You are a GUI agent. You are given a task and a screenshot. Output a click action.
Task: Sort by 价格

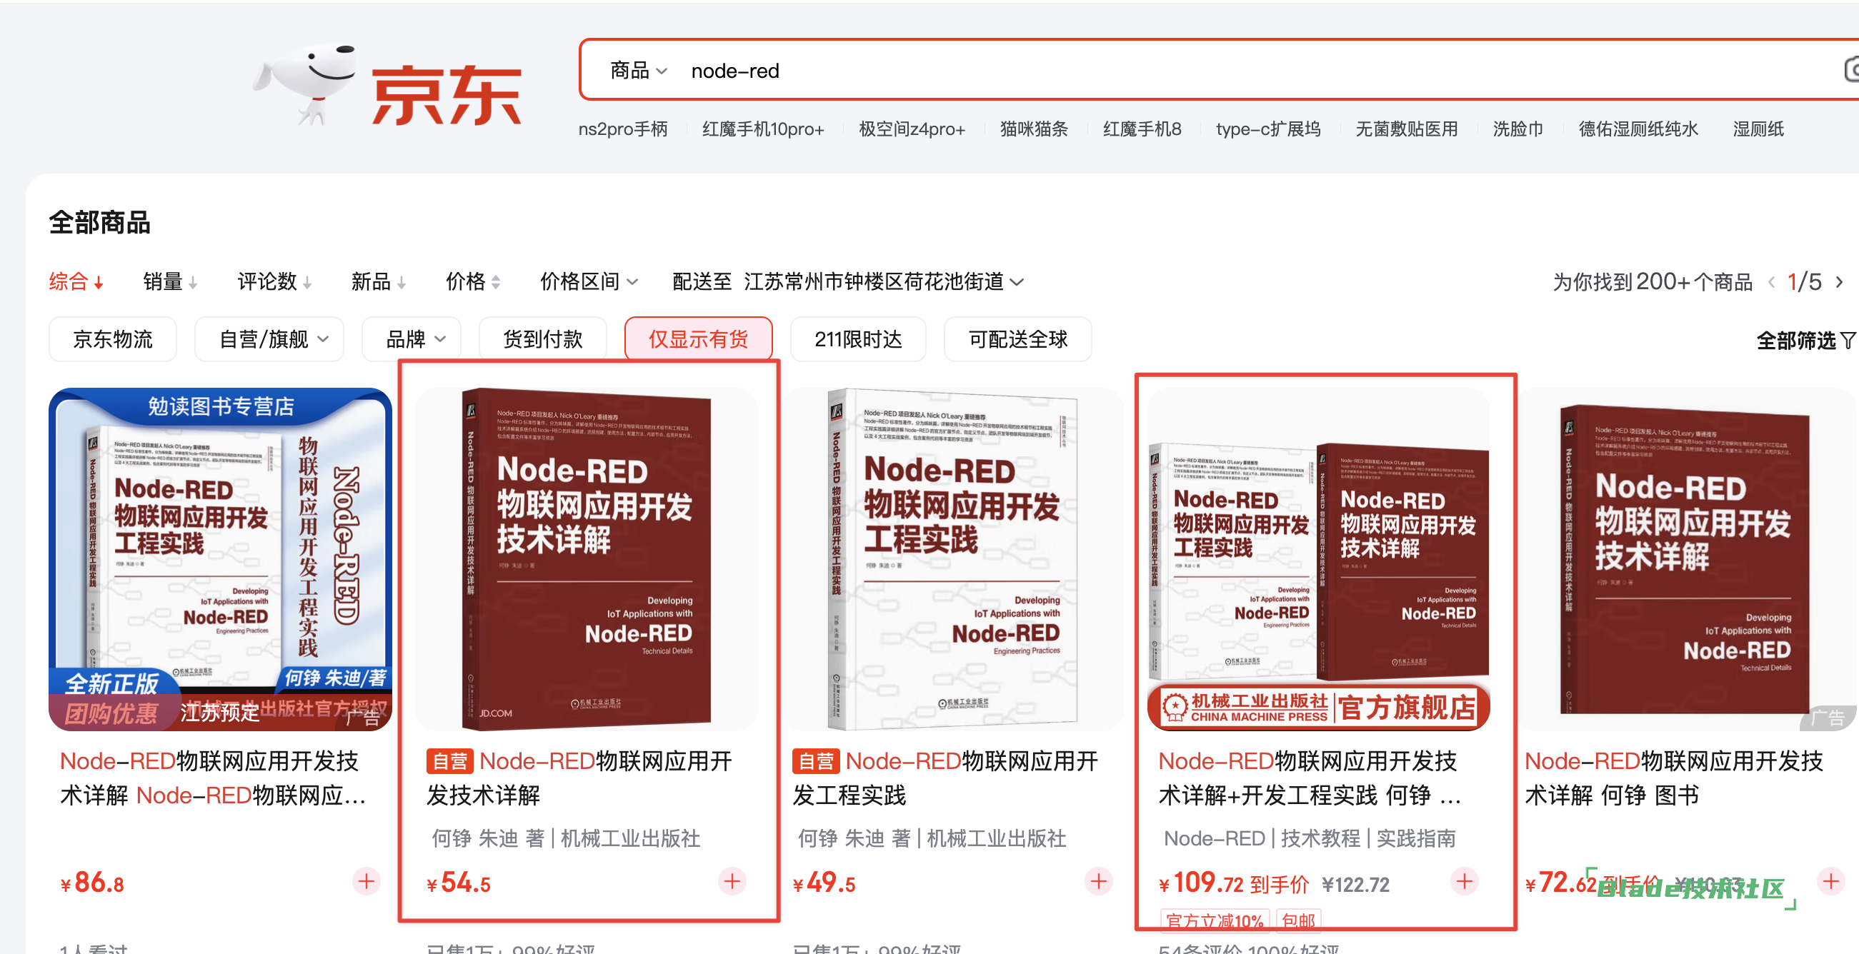click(x=473, y=282)
